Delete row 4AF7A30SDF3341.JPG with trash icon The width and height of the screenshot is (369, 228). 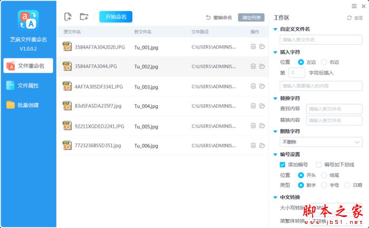click(253, 86)
